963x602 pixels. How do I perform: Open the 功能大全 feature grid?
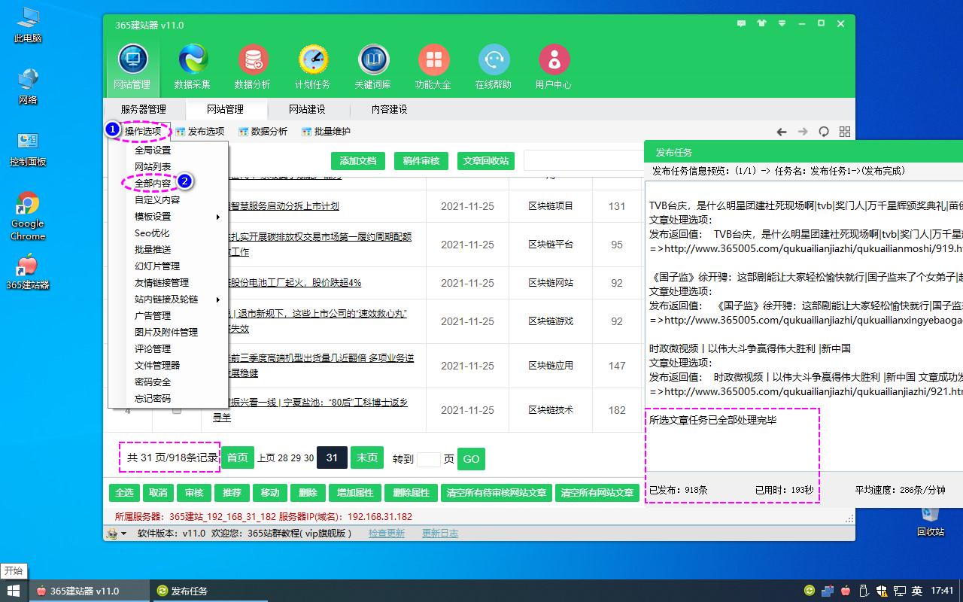pos(433,67)
